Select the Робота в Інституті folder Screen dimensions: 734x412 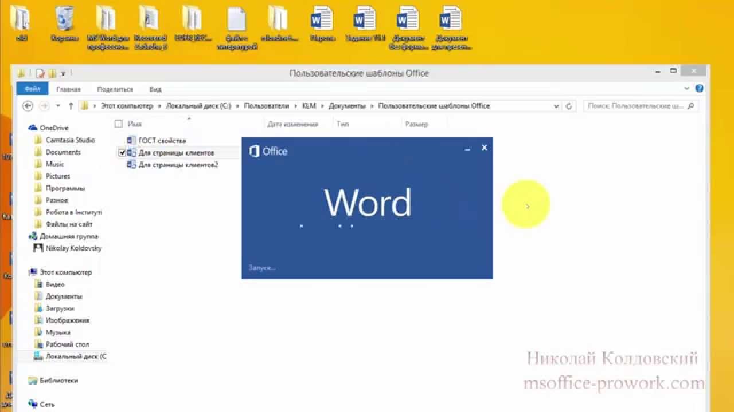click(x=74, y=212)
